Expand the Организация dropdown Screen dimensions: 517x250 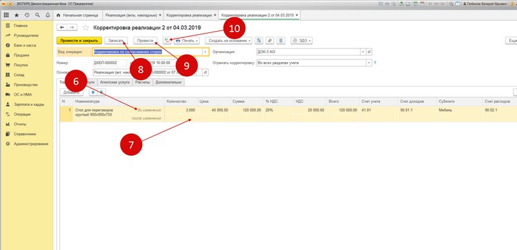(363, 52)
